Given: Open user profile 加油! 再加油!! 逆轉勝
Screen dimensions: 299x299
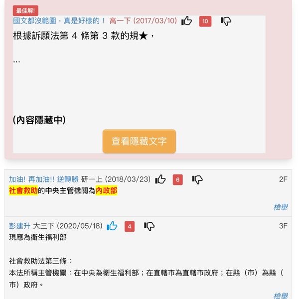Looking at the screenshot, I should pyautogui.click(x=44, y=179).
